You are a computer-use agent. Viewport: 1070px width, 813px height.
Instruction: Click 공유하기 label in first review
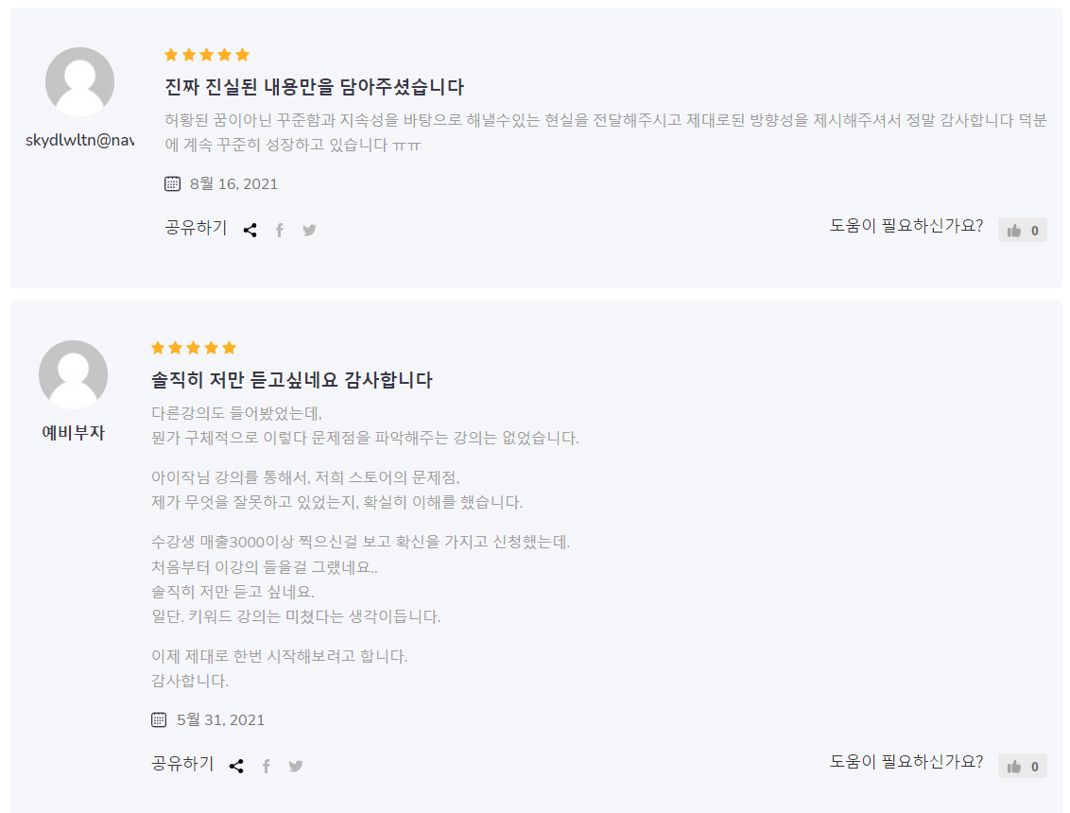tap(196, 228)
